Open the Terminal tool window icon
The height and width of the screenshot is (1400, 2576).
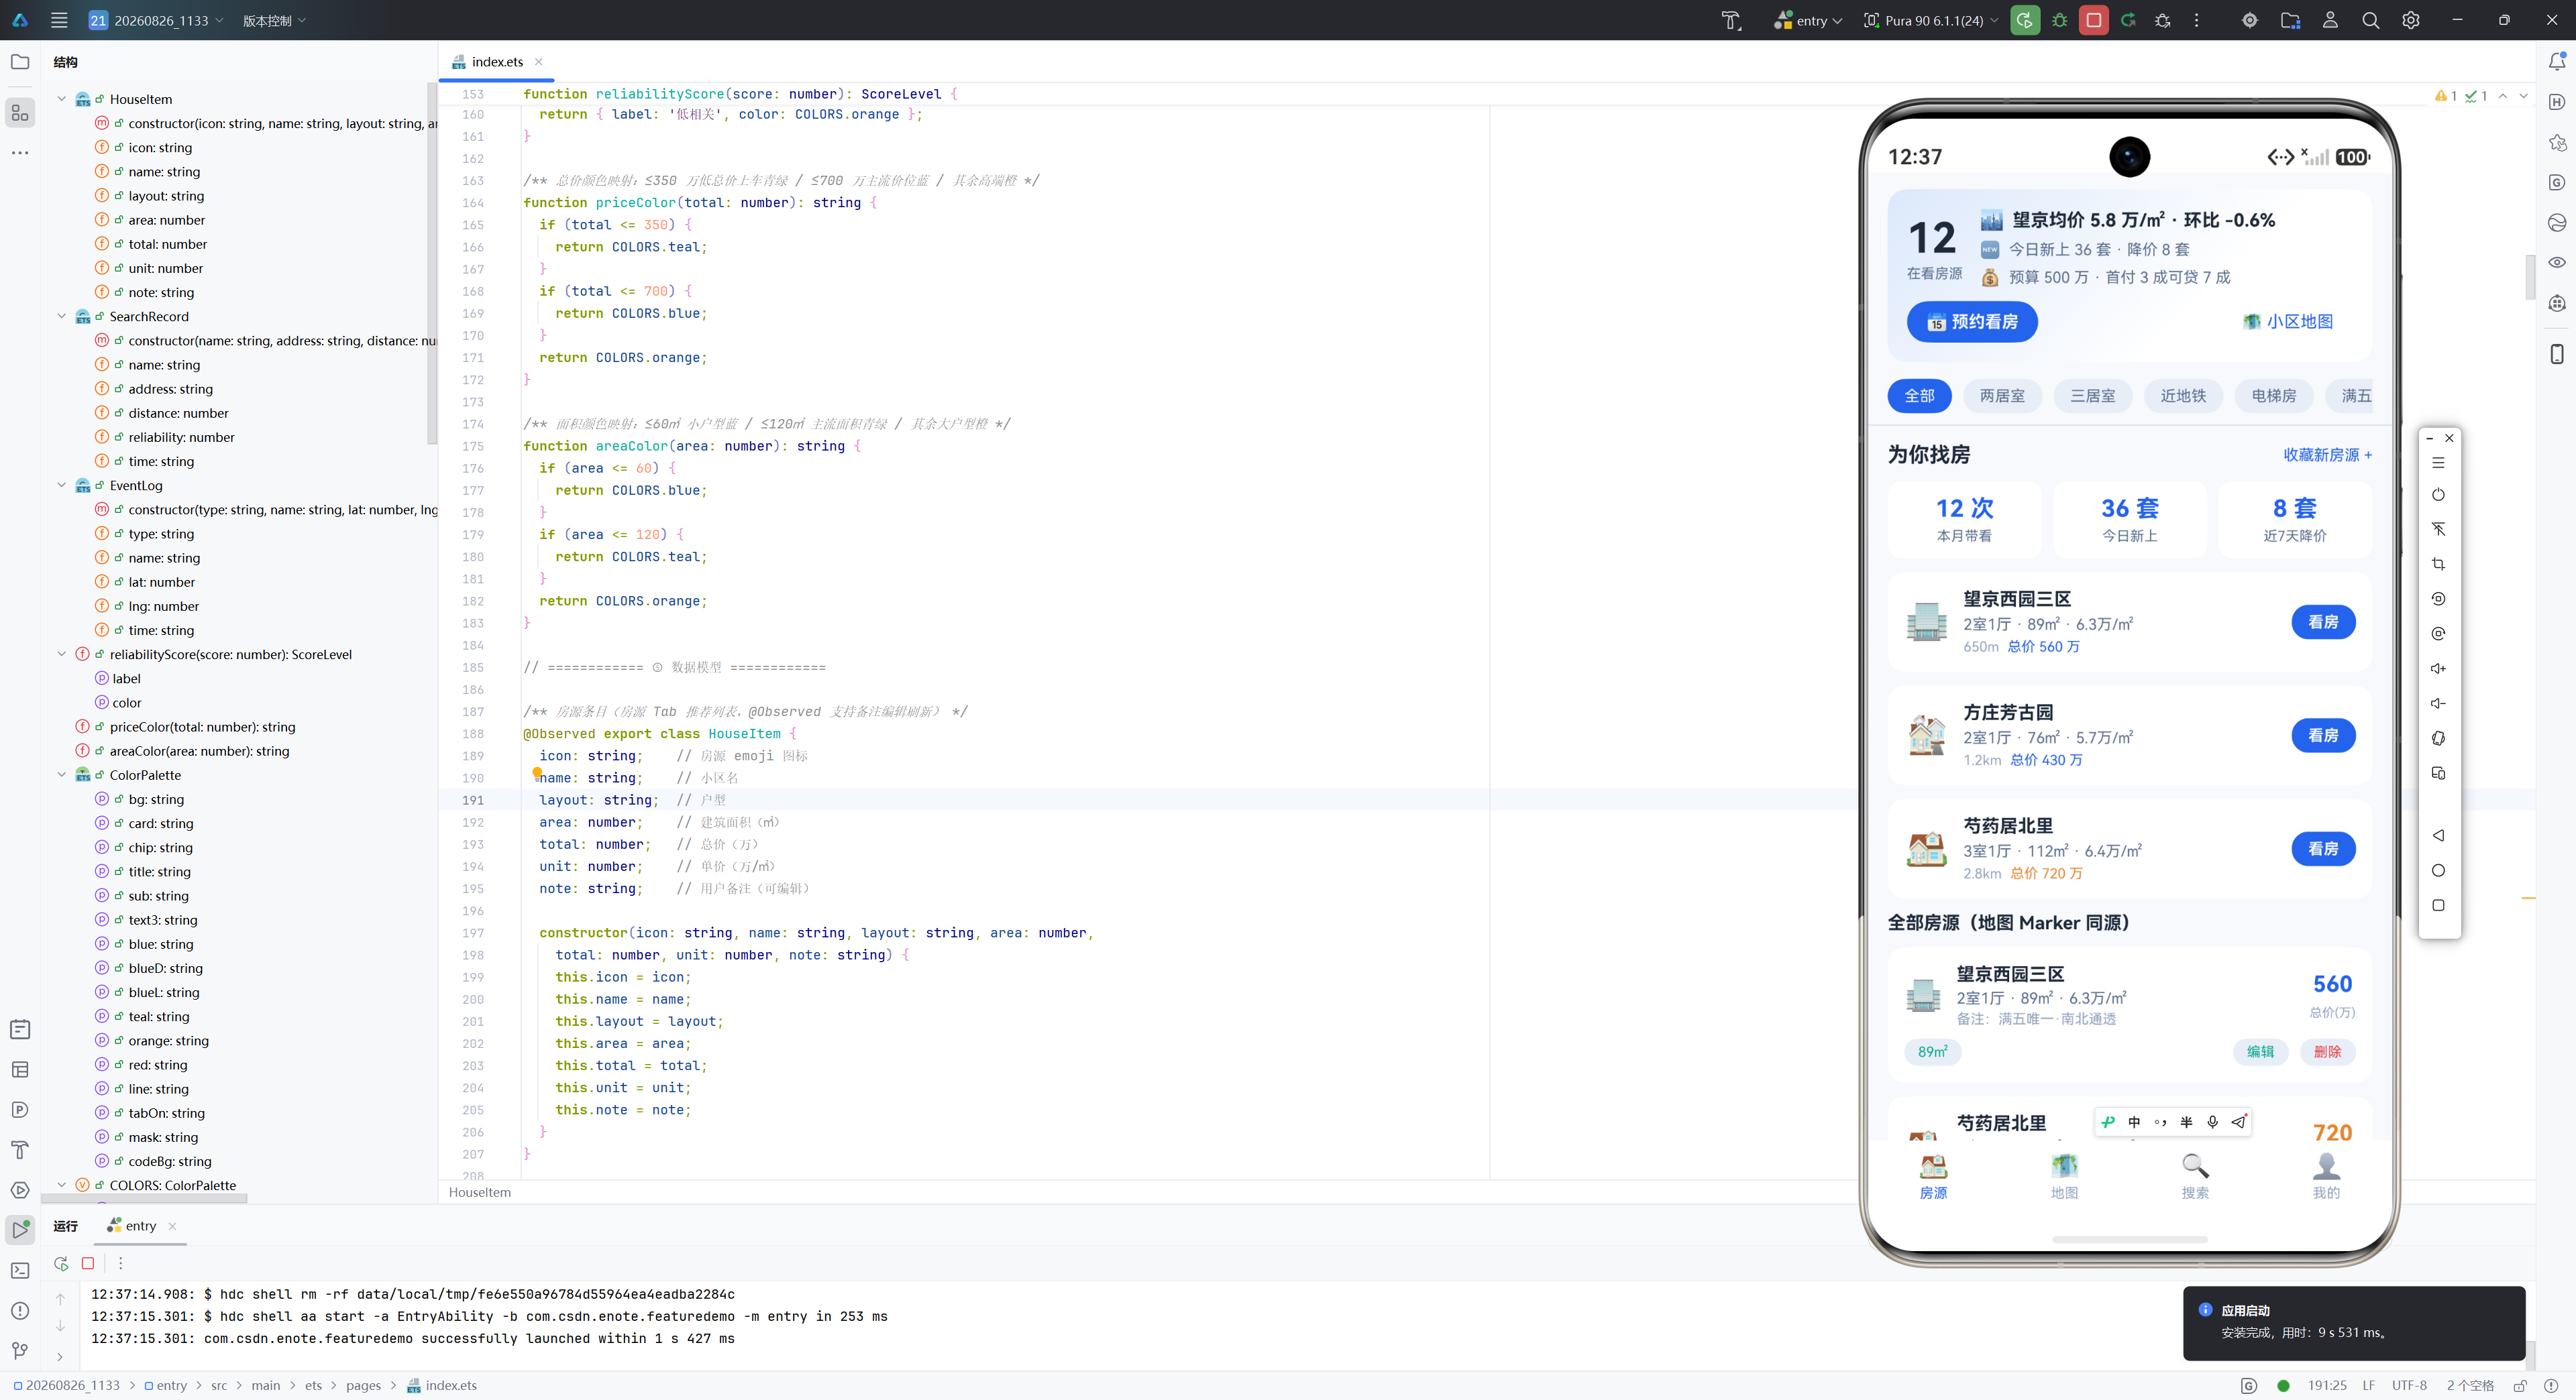[20, 1270]
